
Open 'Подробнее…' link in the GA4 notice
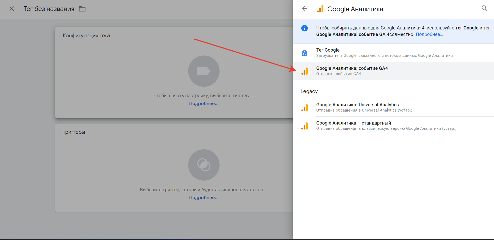coord(429,34)
